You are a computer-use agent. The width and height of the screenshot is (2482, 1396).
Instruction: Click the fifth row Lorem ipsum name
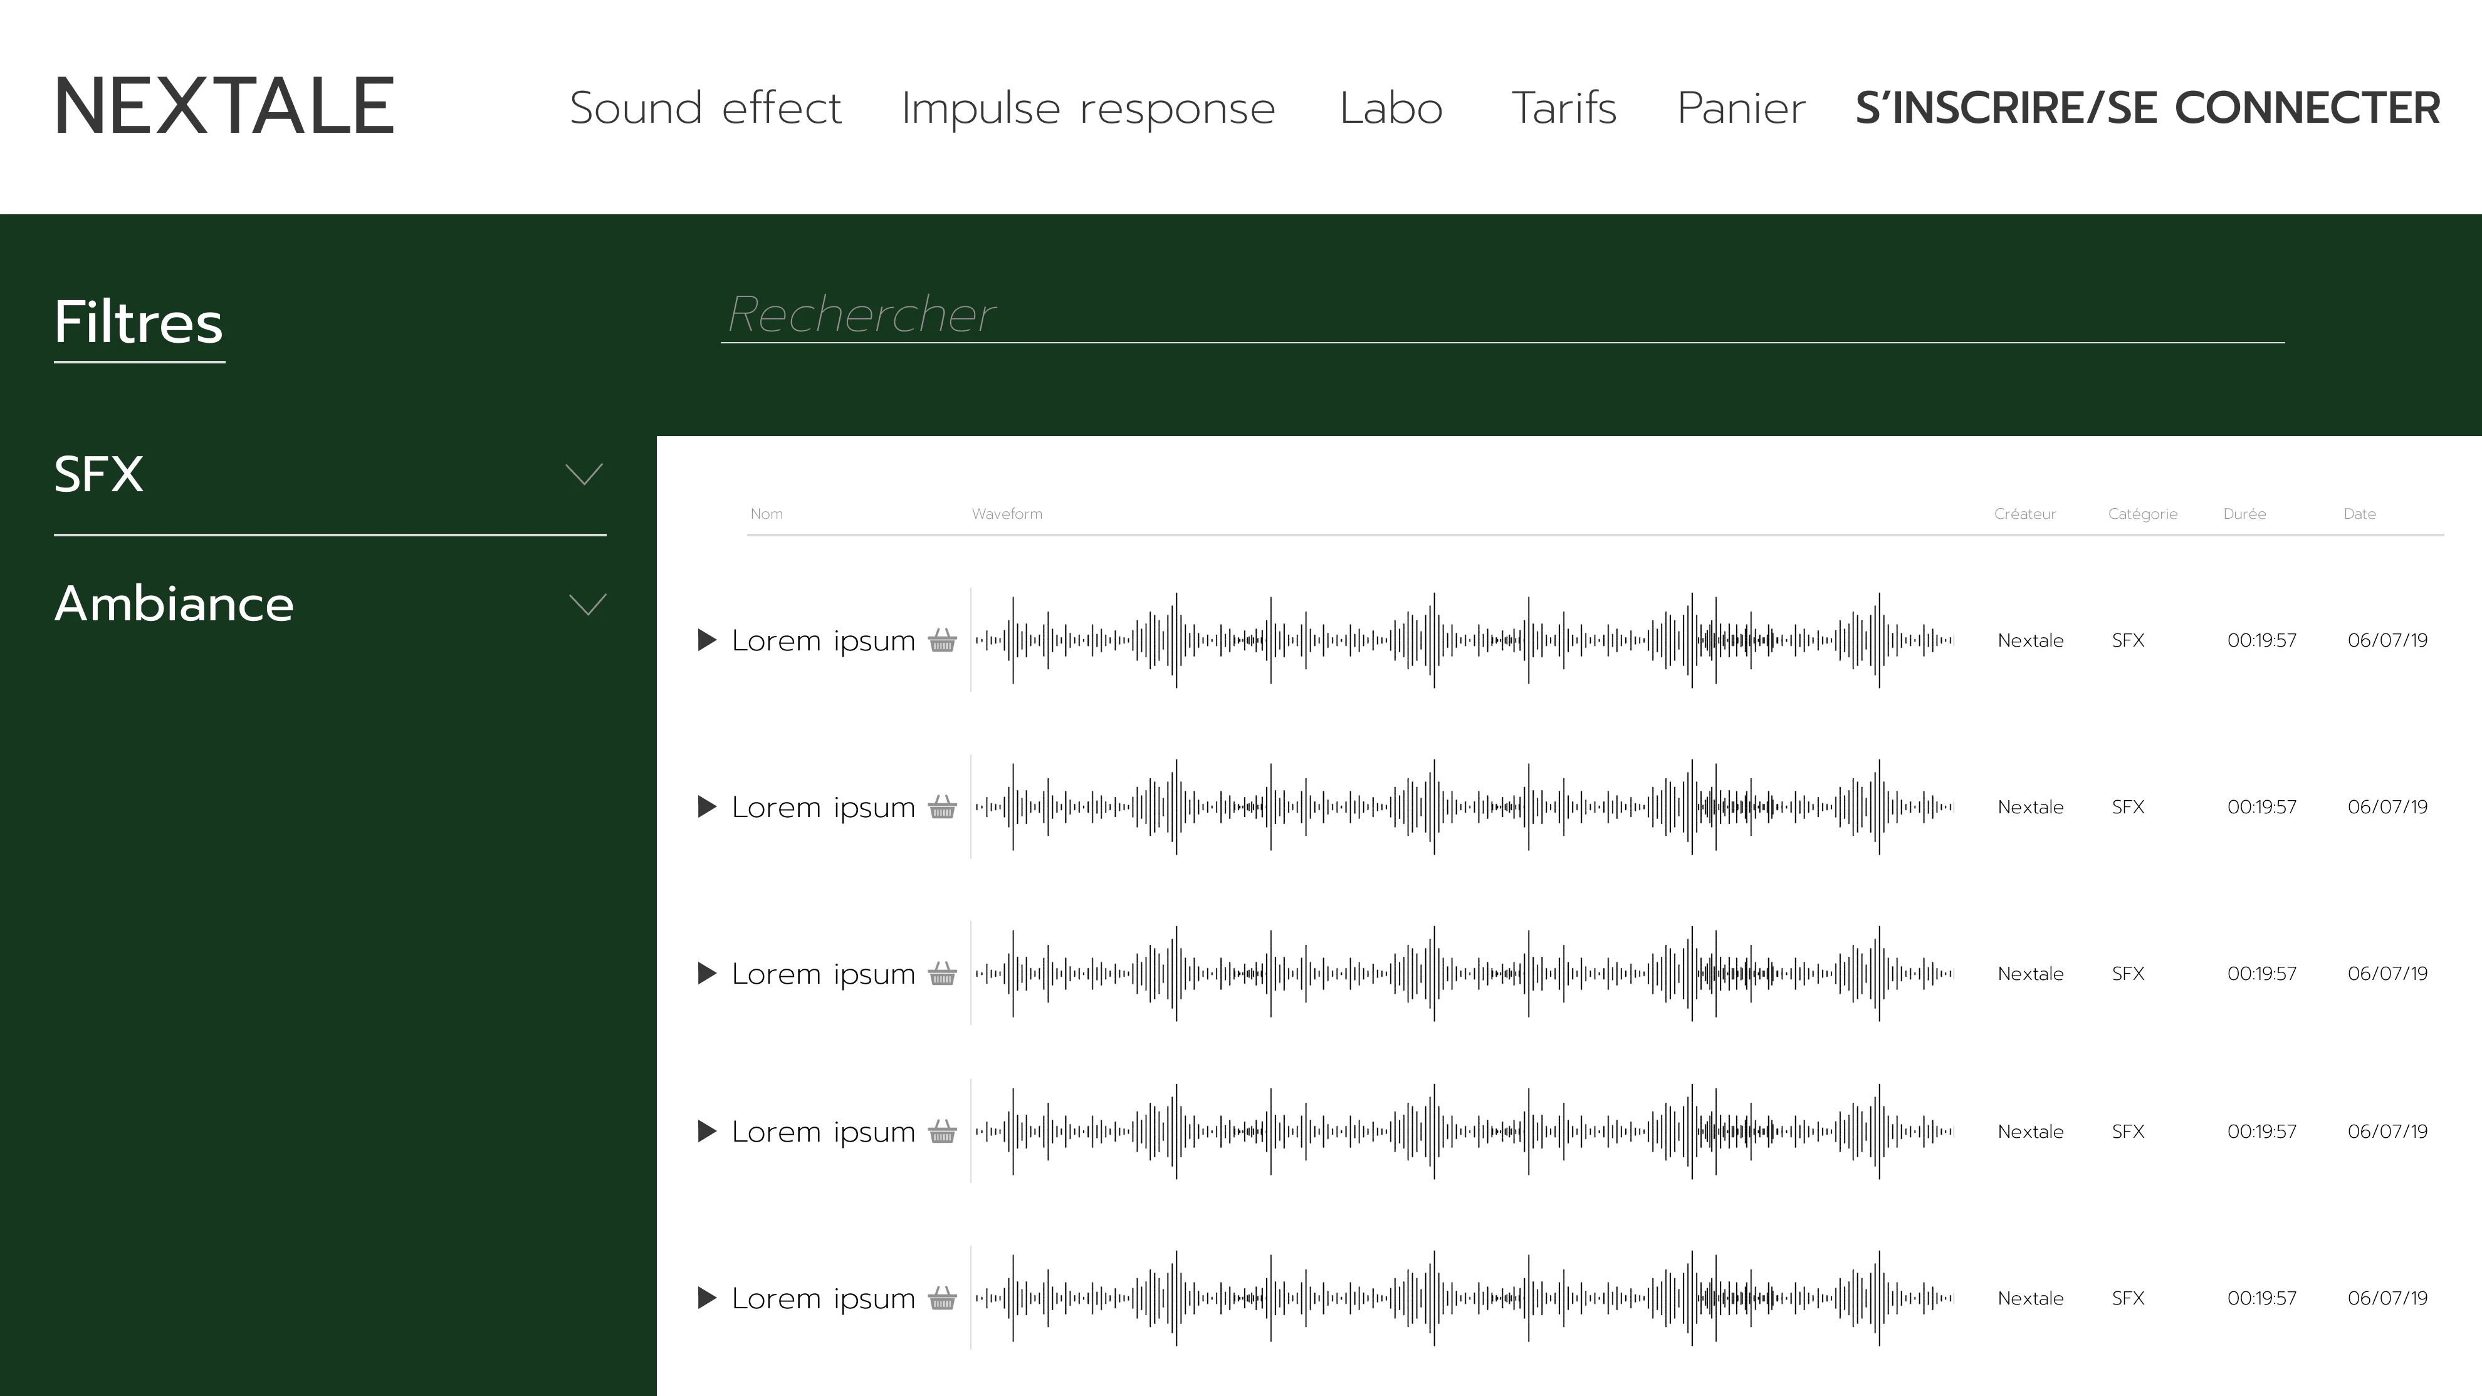point(823,1300)
